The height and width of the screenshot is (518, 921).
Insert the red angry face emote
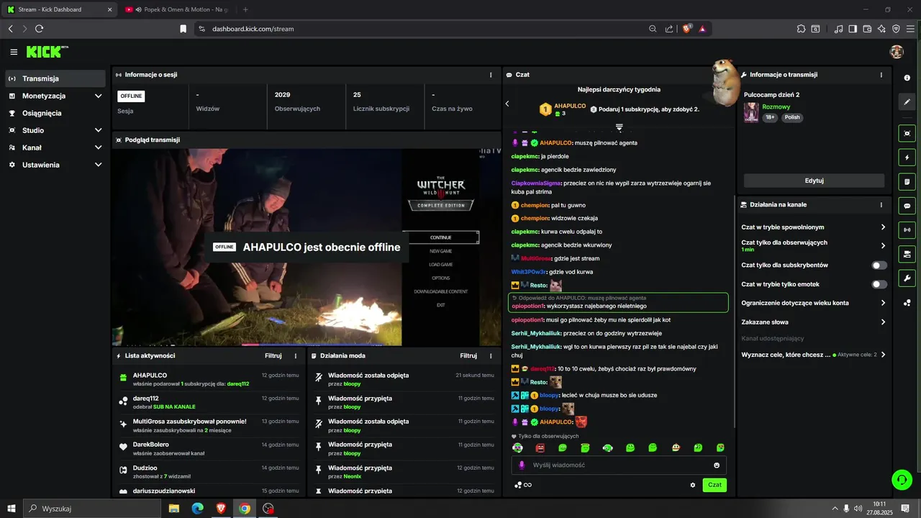click(x=540, y=447)
